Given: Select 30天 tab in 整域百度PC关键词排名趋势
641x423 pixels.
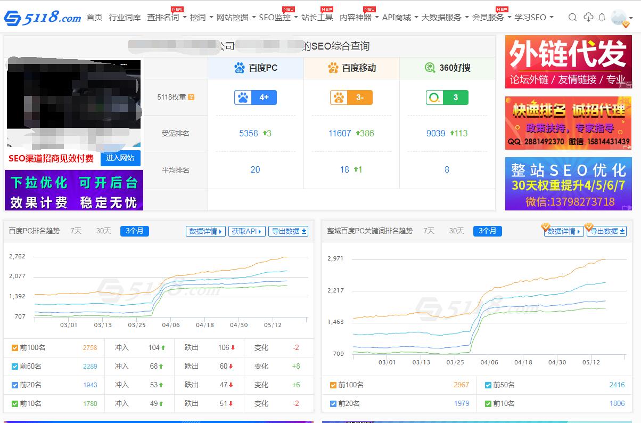Looking at the screenshot, I should click(456, 231).
